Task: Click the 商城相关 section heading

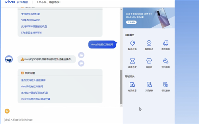Action: click(x=130, y=76)
